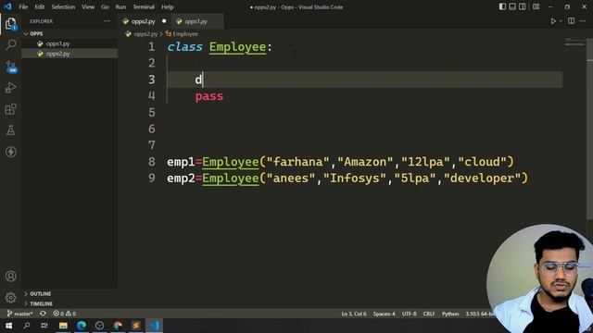Open the Search view in activity bar
Viewport: 593px width, 333px height.
(x=10, y=45)
